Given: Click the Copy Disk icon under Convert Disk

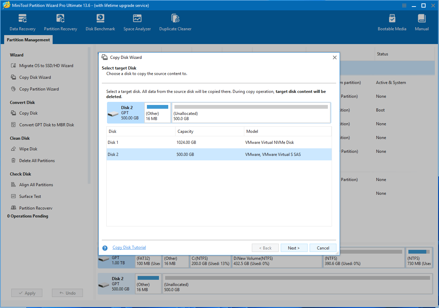Looking at the screenshot, I should (x=13, y=113).
